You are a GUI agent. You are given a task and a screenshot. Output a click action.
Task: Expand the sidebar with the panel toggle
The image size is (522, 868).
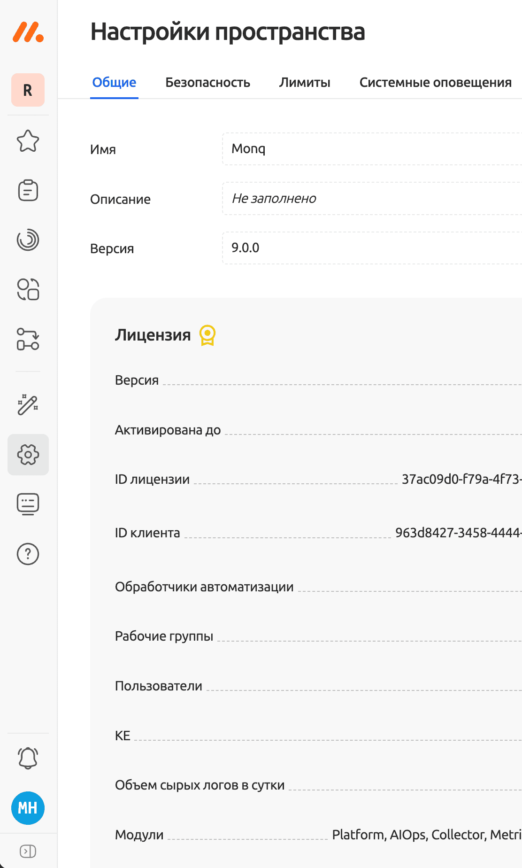pos(28,851)
